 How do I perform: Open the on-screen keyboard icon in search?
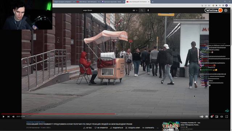click(x=134, y=11)
